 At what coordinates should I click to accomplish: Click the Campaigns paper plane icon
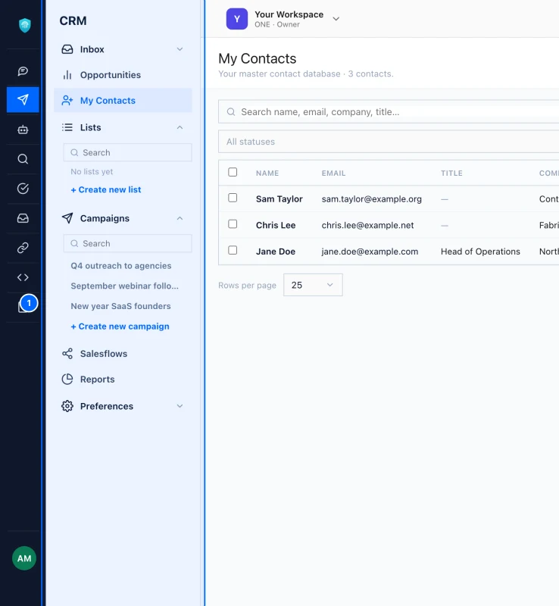pyautogui.click(x=67, y=218)
